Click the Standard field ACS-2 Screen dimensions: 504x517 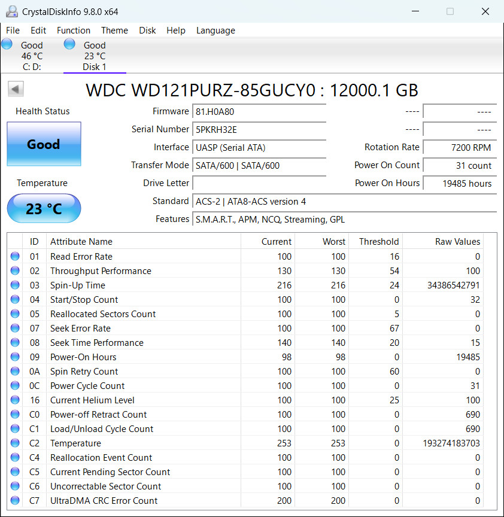tap(344, 201)
